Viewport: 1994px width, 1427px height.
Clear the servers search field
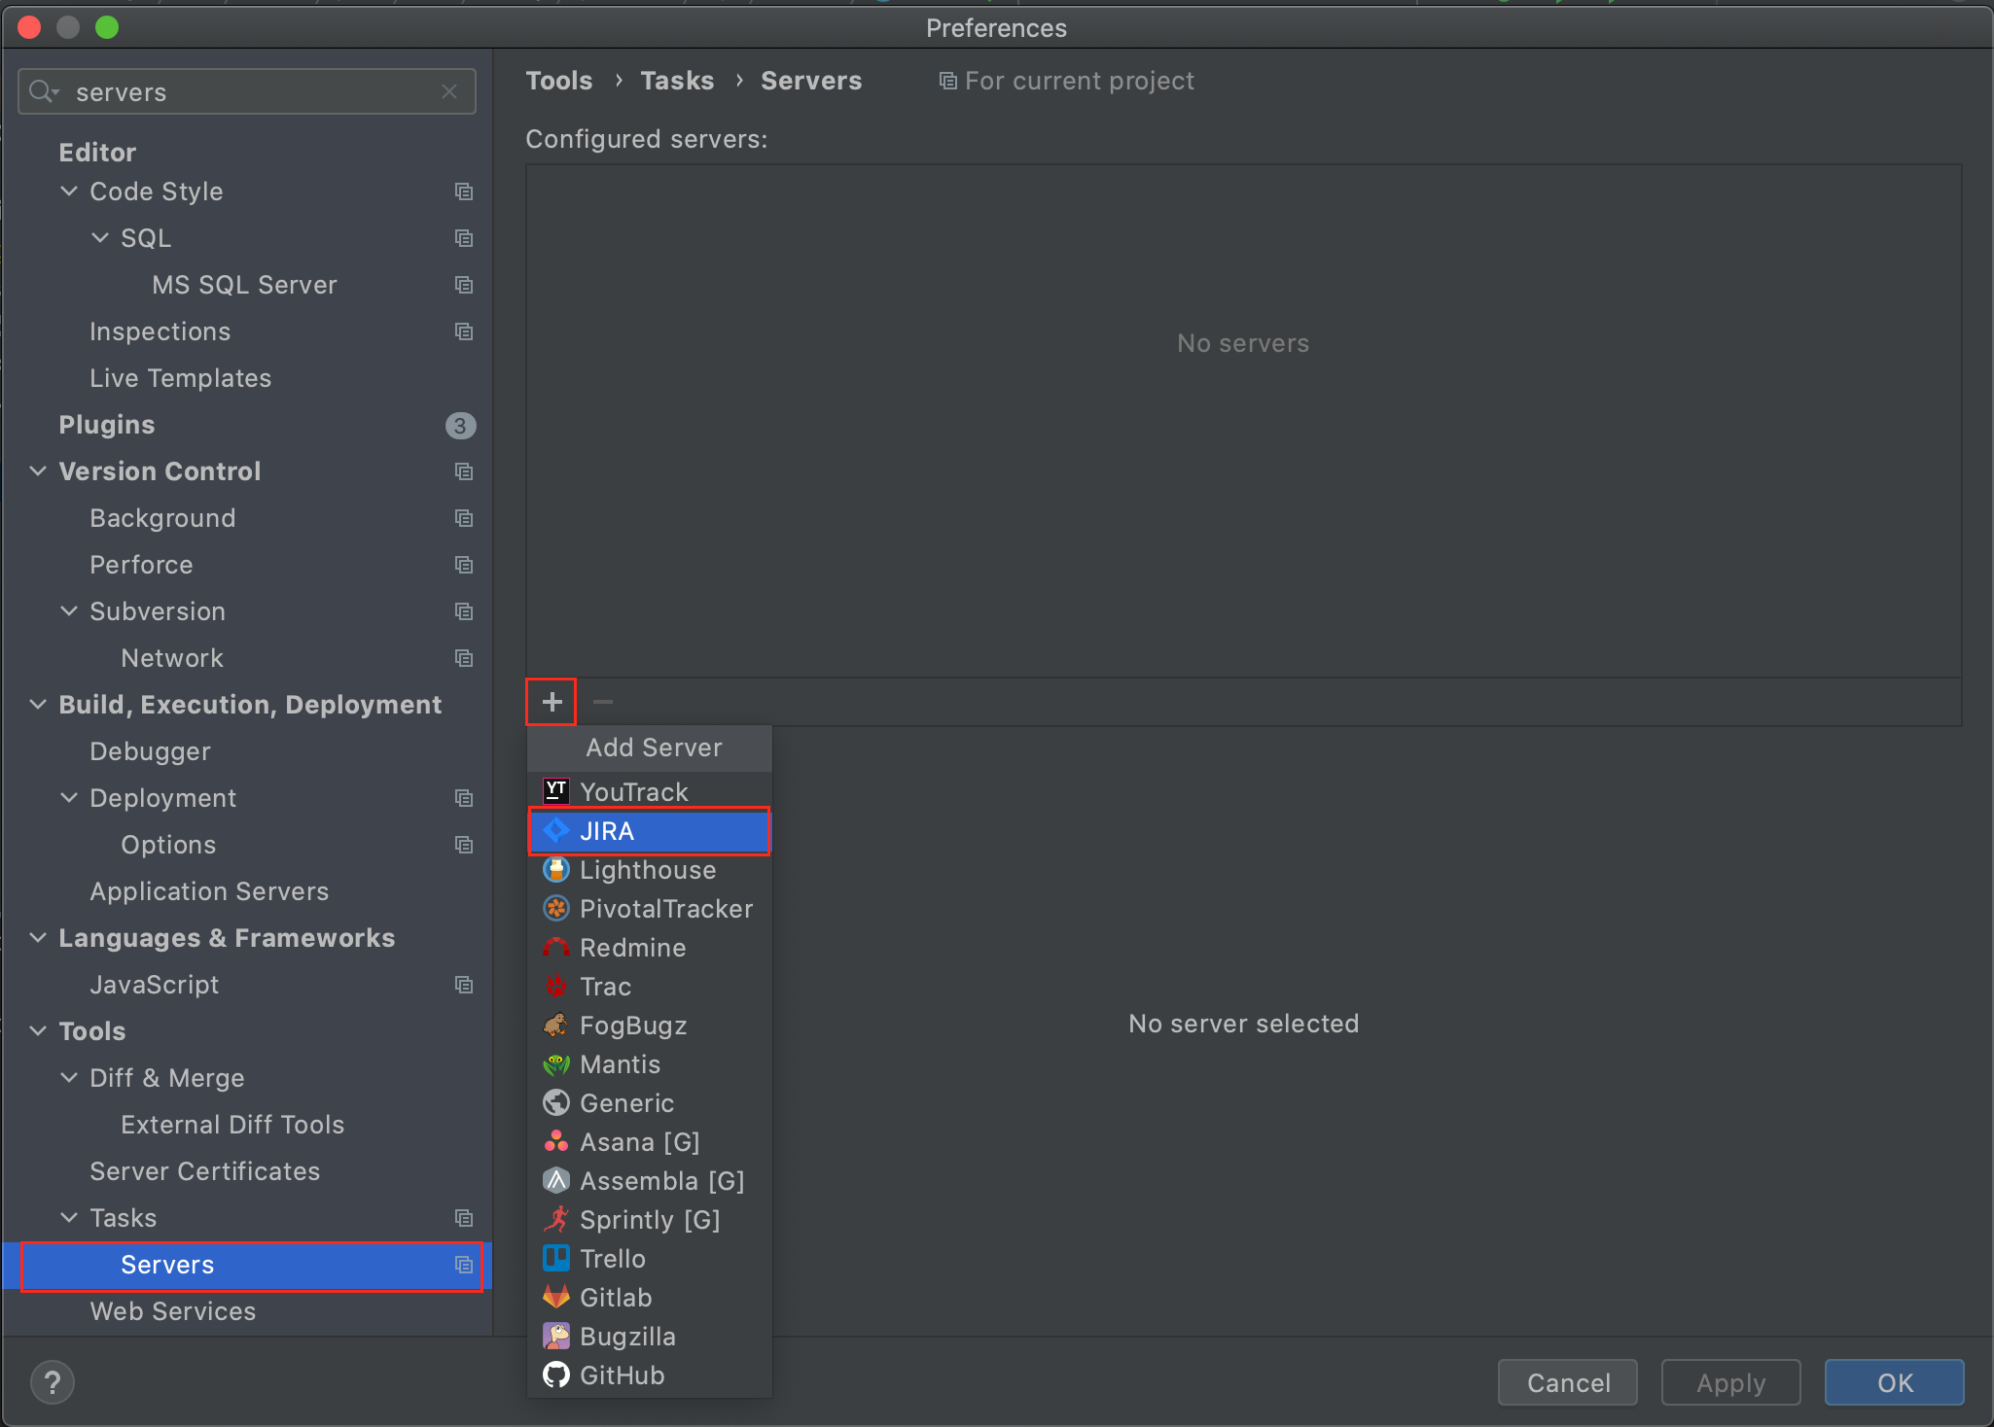pyautogui.click(x=449, y=91)
